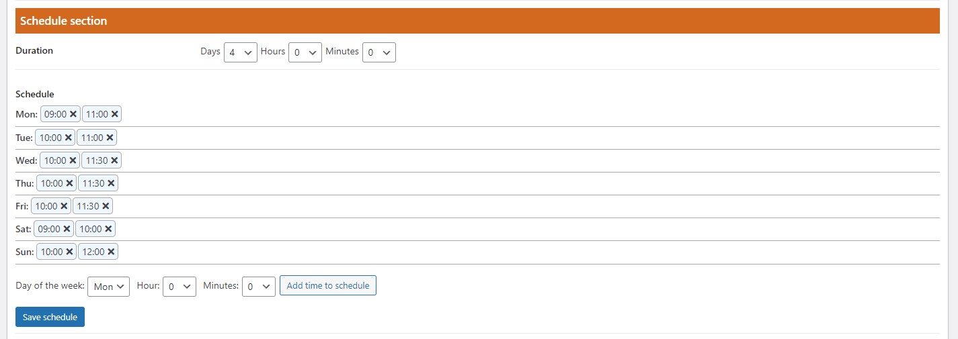Delete the Thu 10:00 time slot

(x=69, y=183)
